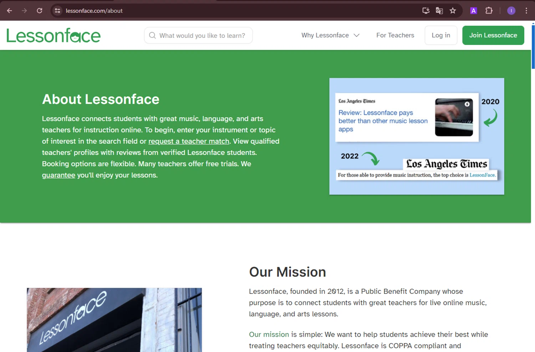Click the search magnifier icon

coord(152,35)
